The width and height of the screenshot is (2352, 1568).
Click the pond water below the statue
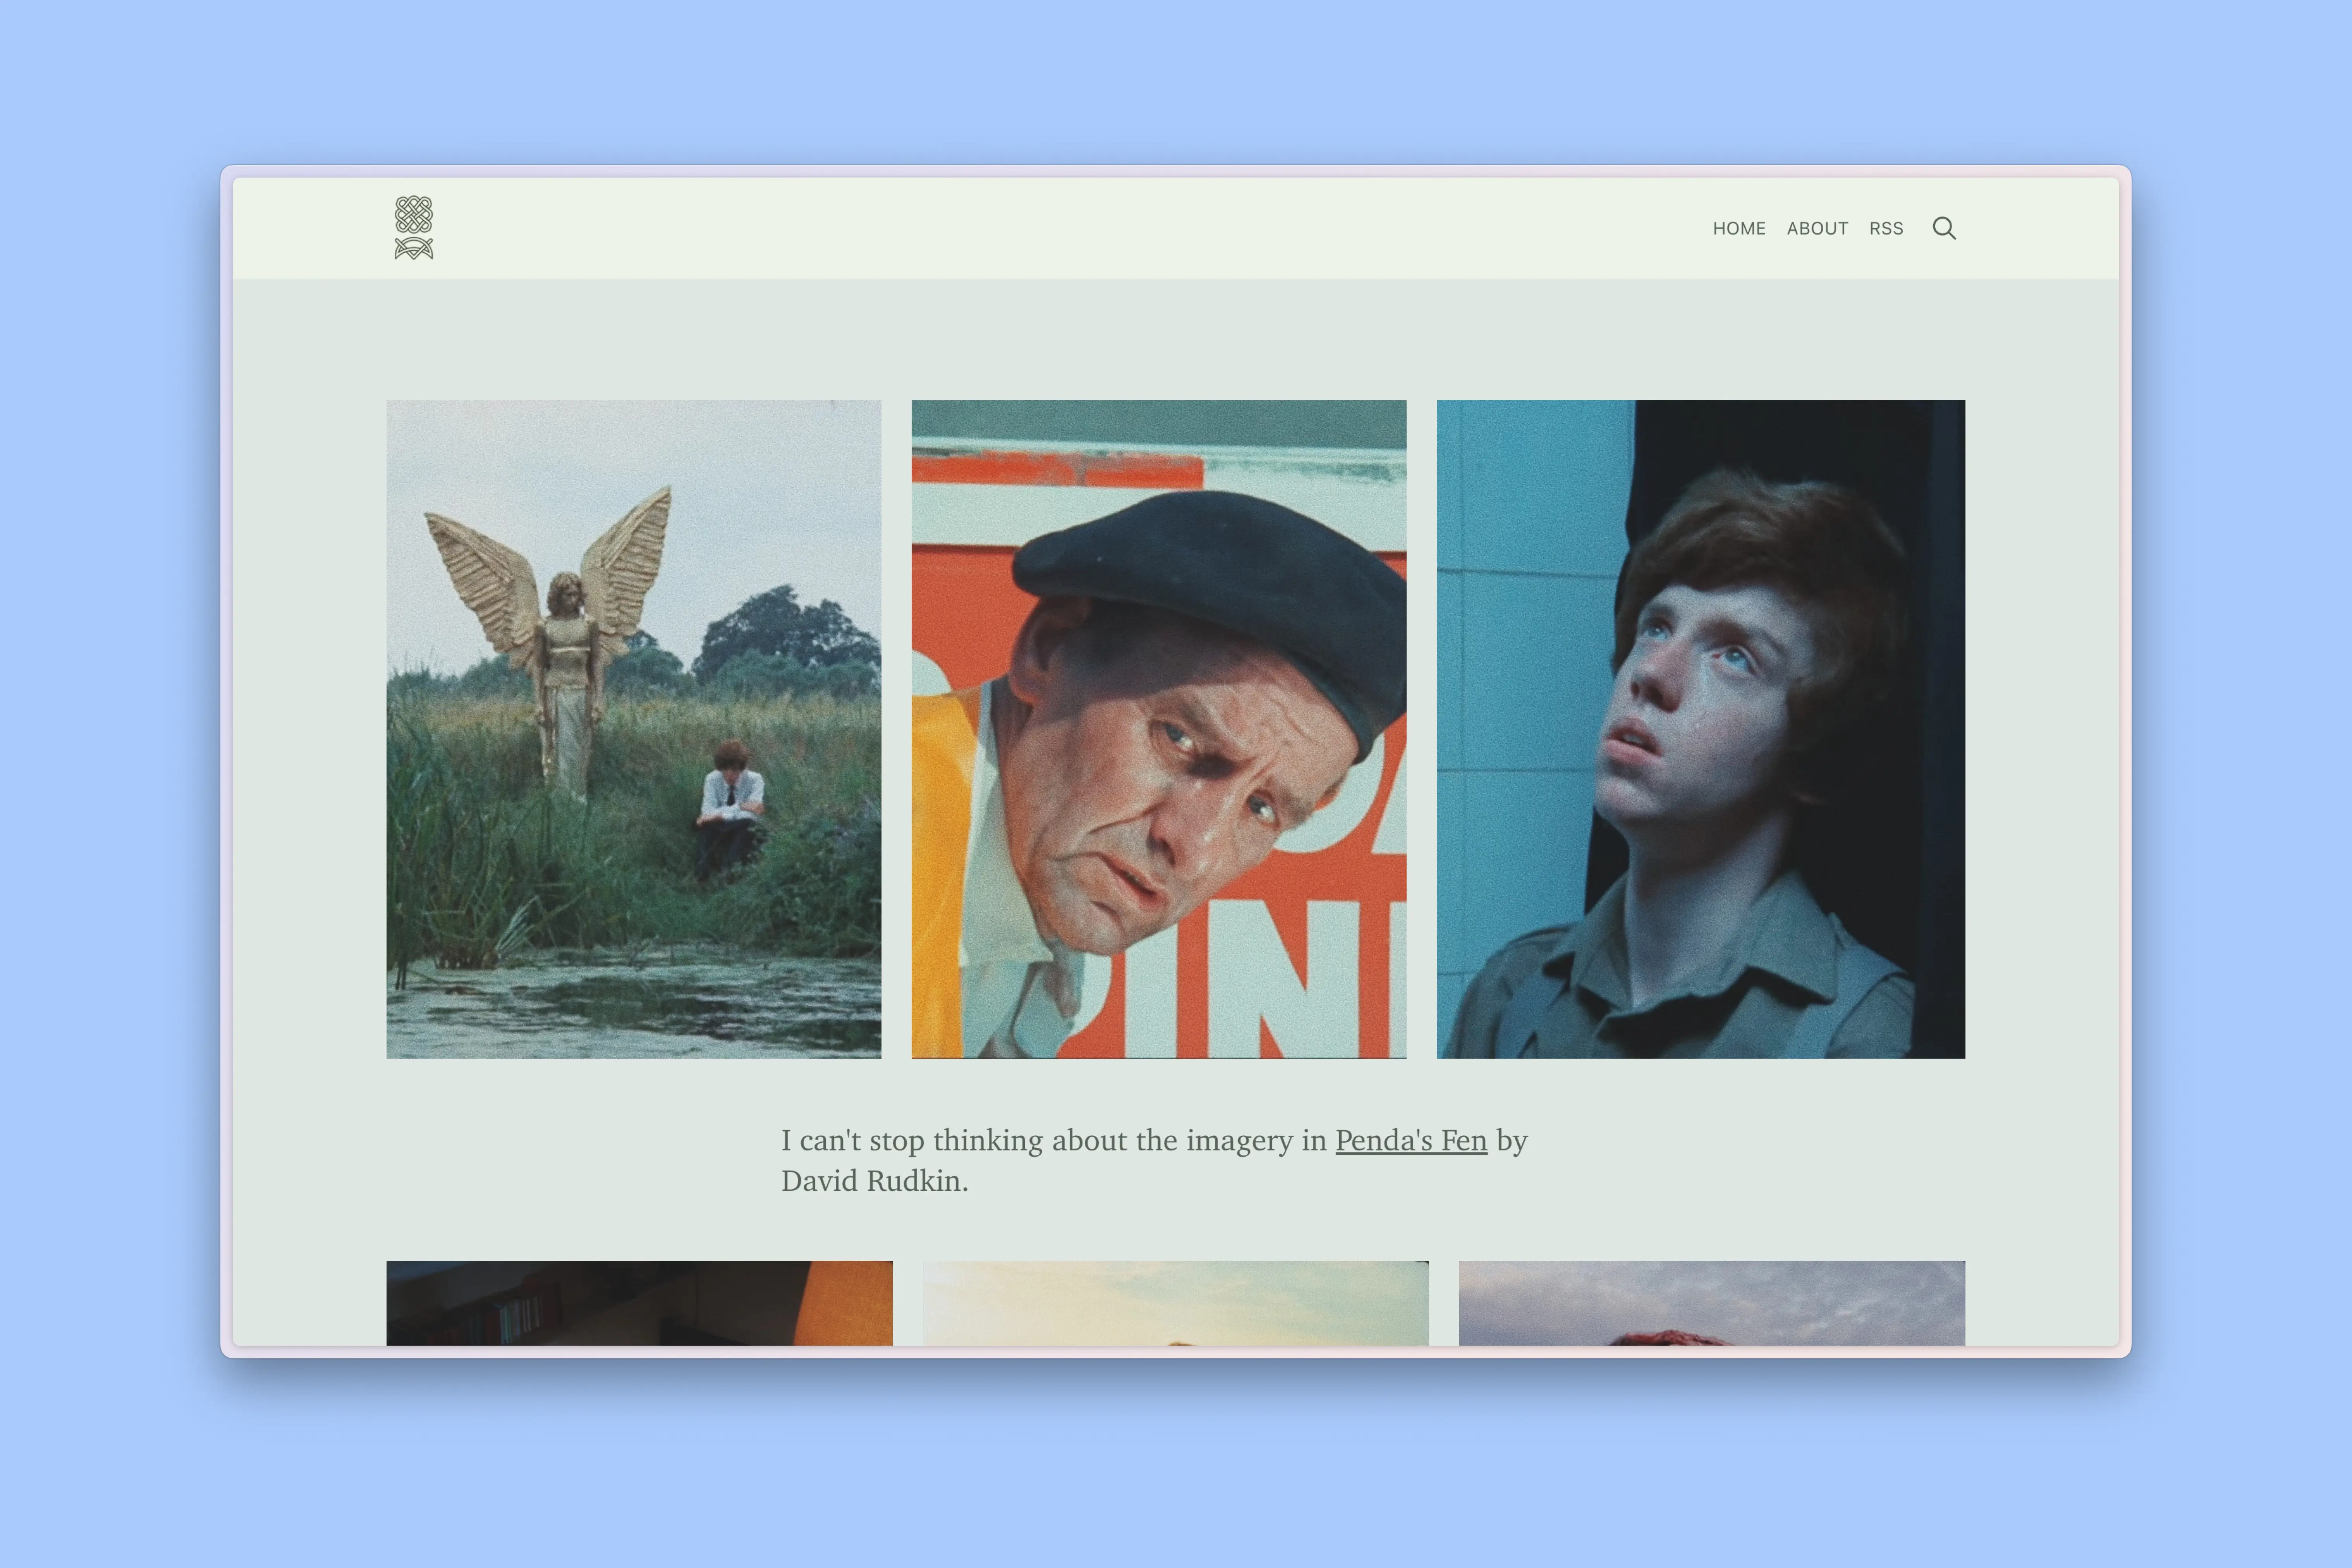(x=634, y=1005)
